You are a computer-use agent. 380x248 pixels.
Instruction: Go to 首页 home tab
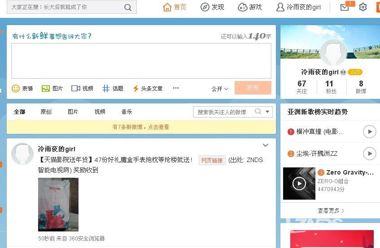pos(175,7)
